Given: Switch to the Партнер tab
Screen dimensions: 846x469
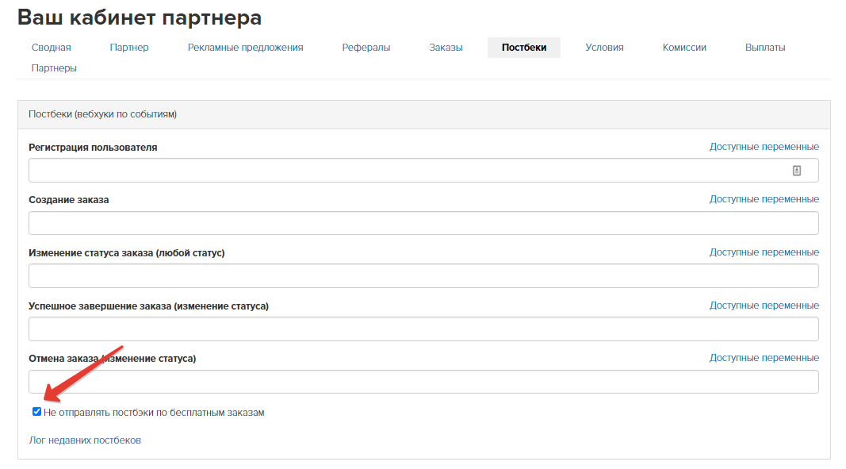Looking at the screenshot, I should click(x=129, y=48).
